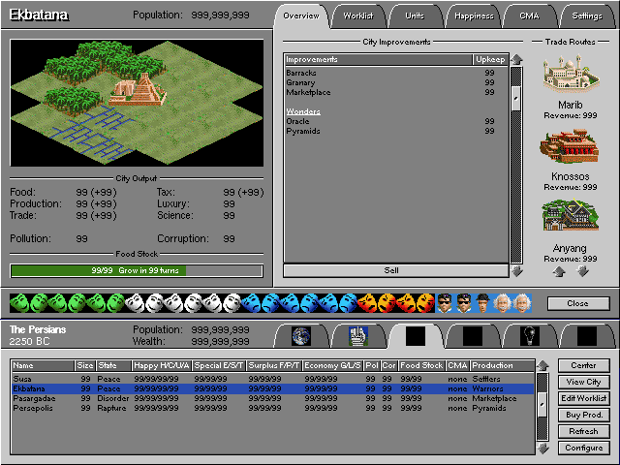
Task: Select the Ekbatana city row
Action: [x=273, y=388]
